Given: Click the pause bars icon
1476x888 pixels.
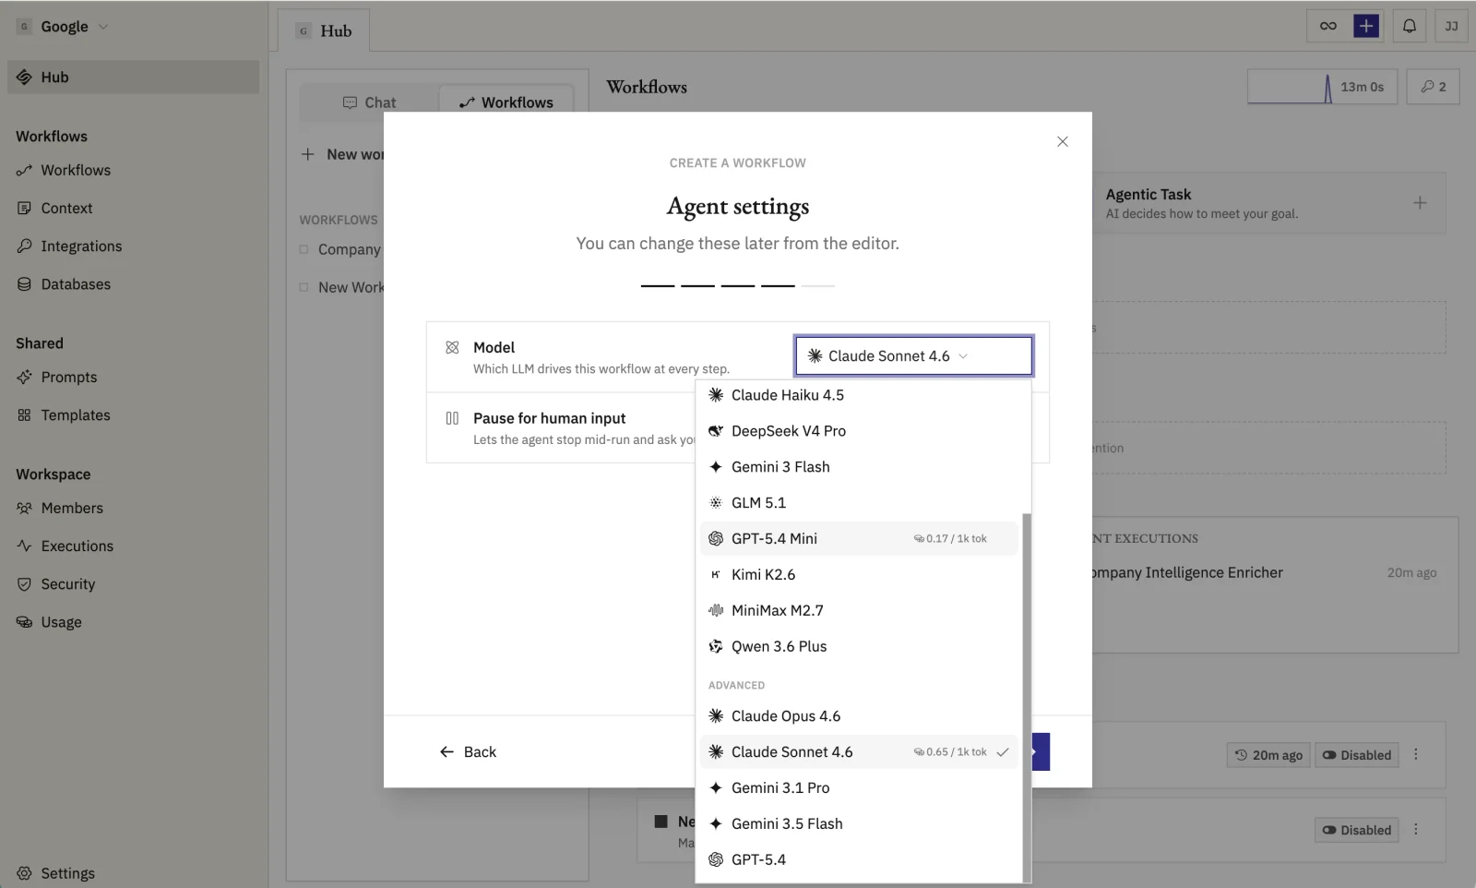Looking at the screenshot, I should pos(452,418).
